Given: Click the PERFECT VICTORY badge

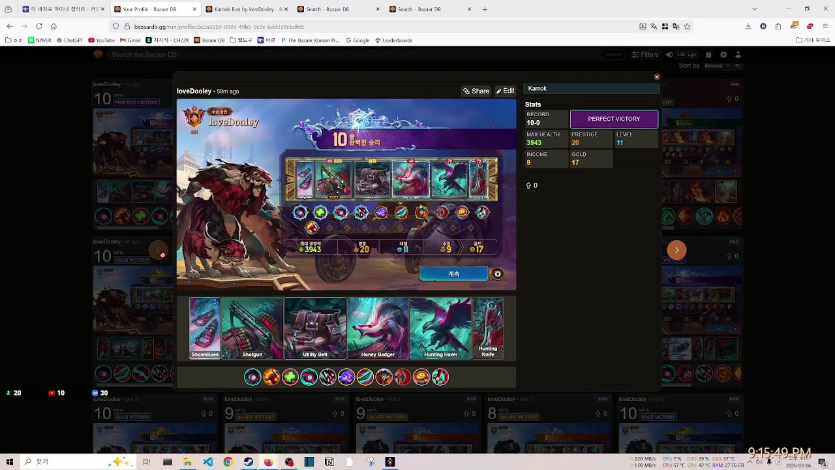Looking at the screenshot, I should coord(614,119).
